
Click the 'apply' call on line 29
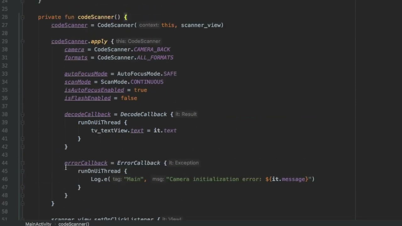click(x=99, y=41)
